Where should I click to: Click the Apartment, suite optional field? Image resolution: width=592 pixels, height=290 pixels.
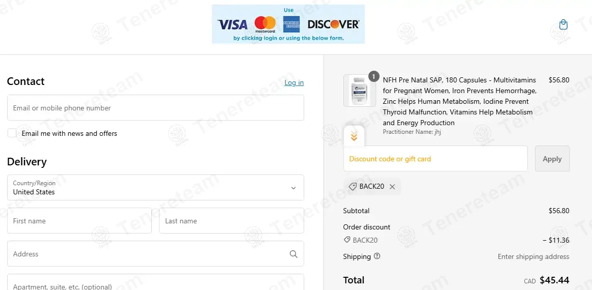pos(155,282)
